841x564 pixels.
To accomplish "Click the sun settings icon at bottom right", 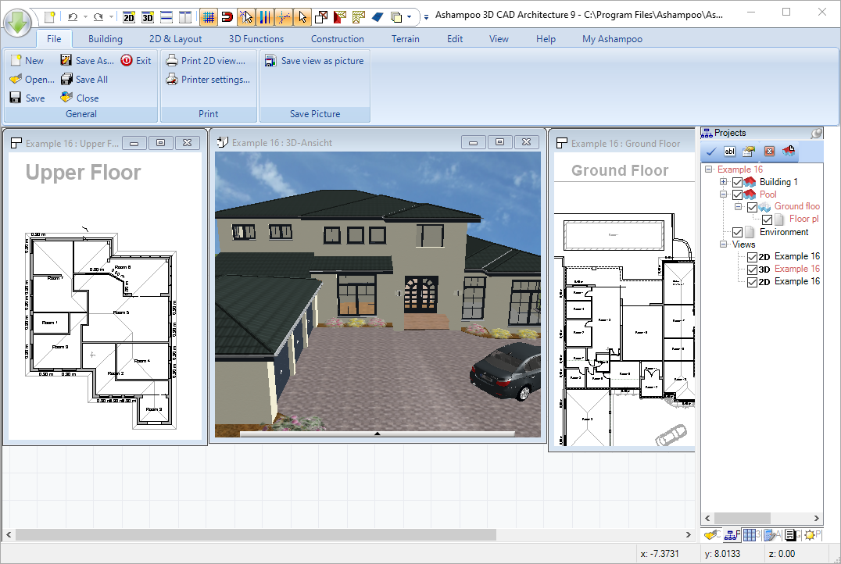I will point(810,535).
